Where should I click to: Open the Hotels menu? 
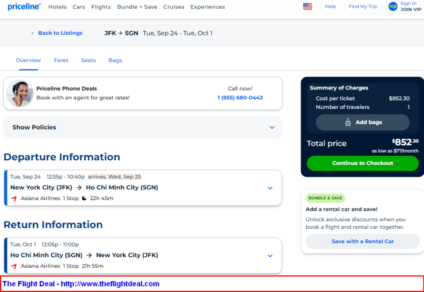pyautogui.click(x=58, y=7)
